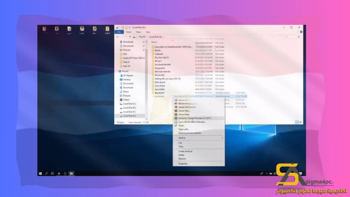Switch to large icons view button
Screen dimensions: 350x197
301,122
